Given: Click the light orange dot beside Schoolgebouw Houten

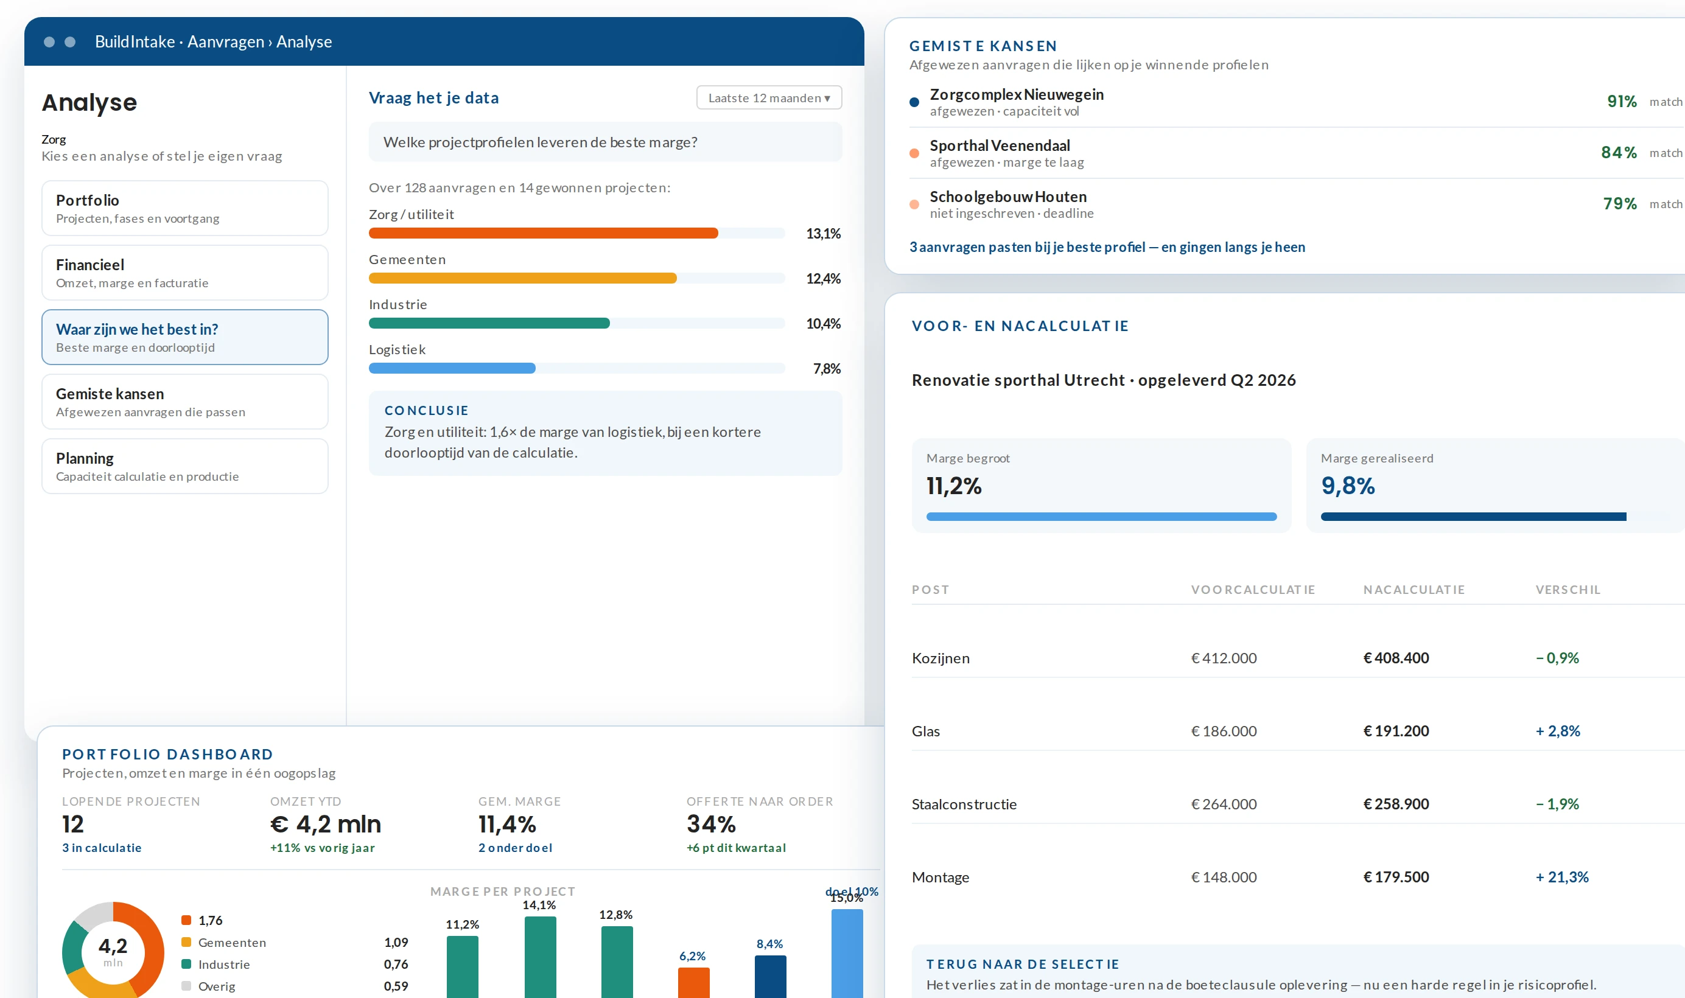Looking at the screenshot, I should [x=914, y=204].
